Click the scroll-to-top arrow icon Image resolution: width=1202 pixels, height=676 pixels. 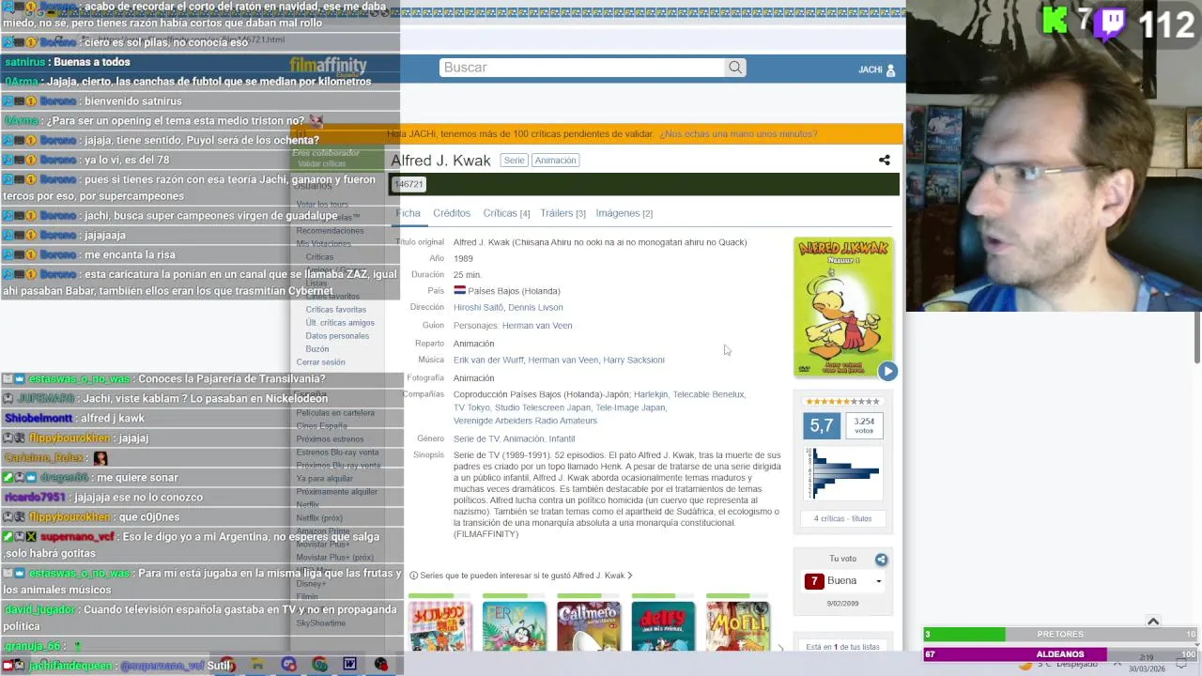(x=1153, y=621)
